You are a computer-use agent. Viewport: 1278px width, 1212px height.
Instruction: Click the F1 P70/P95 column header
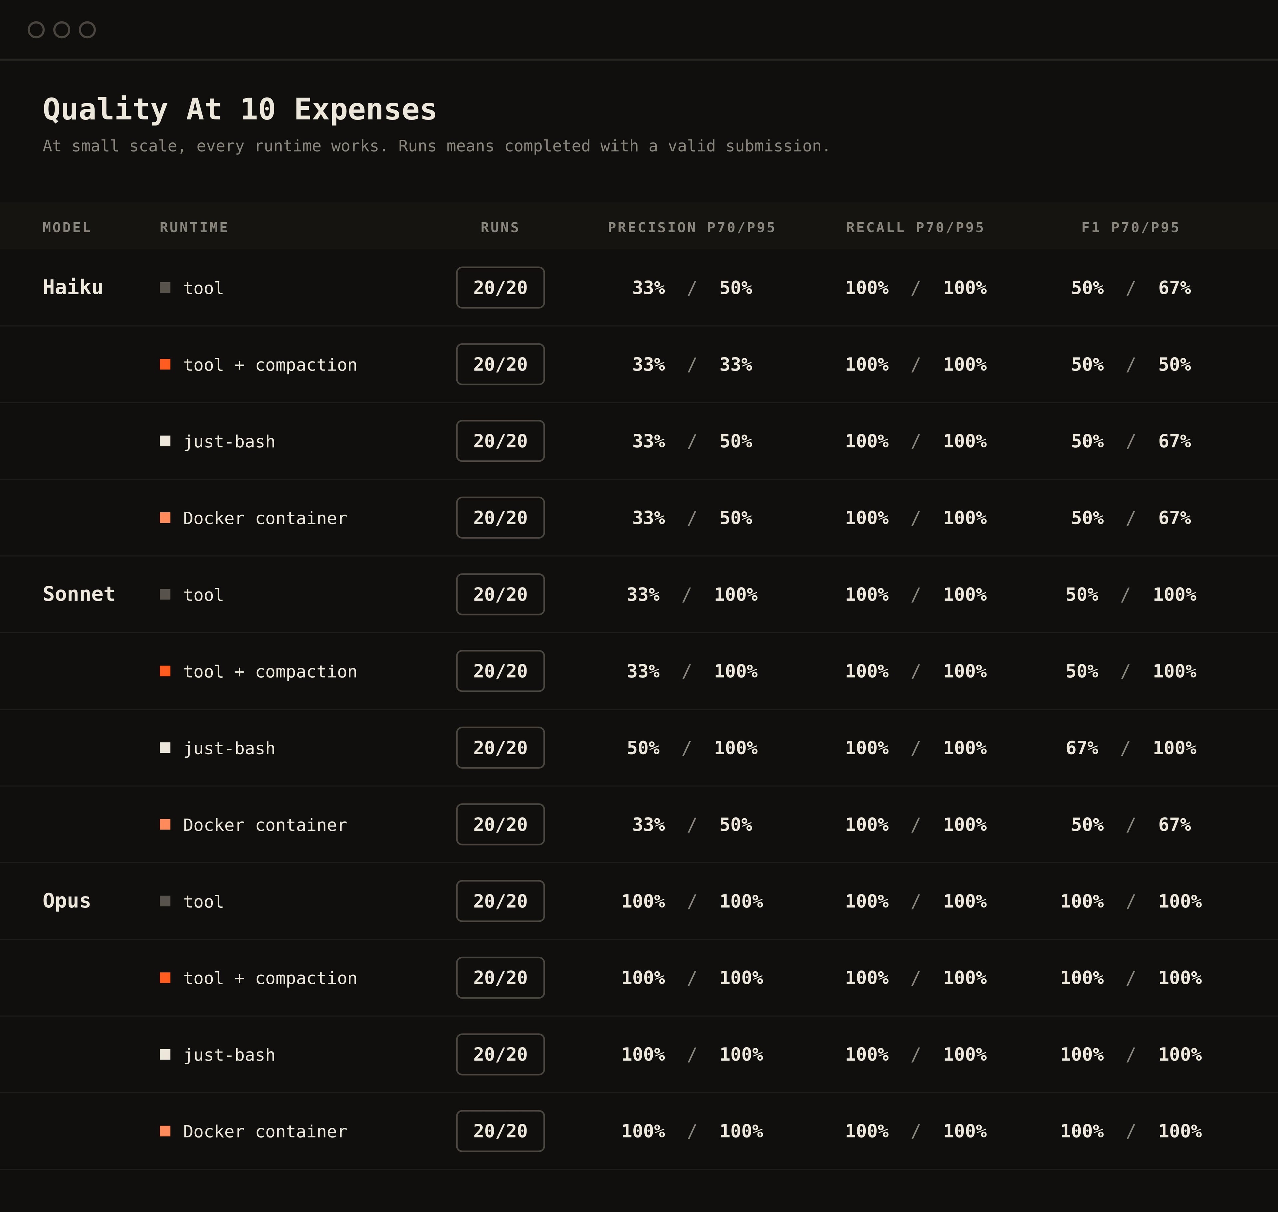pyautogui.click(x=1130, y=227)
